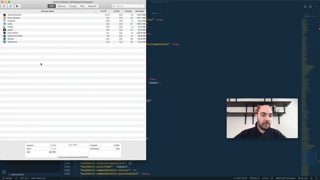The height and width of the screenshot is (180, 320).
Task: Click the QuickTime Player icon in process list
Action: (x=4, y=35)
